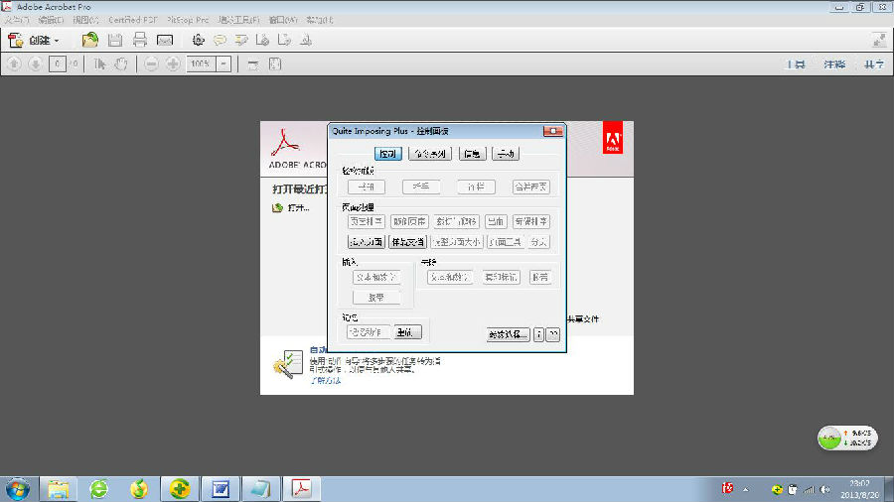Open the 注释 (Comment) pane

coord(834,64)
